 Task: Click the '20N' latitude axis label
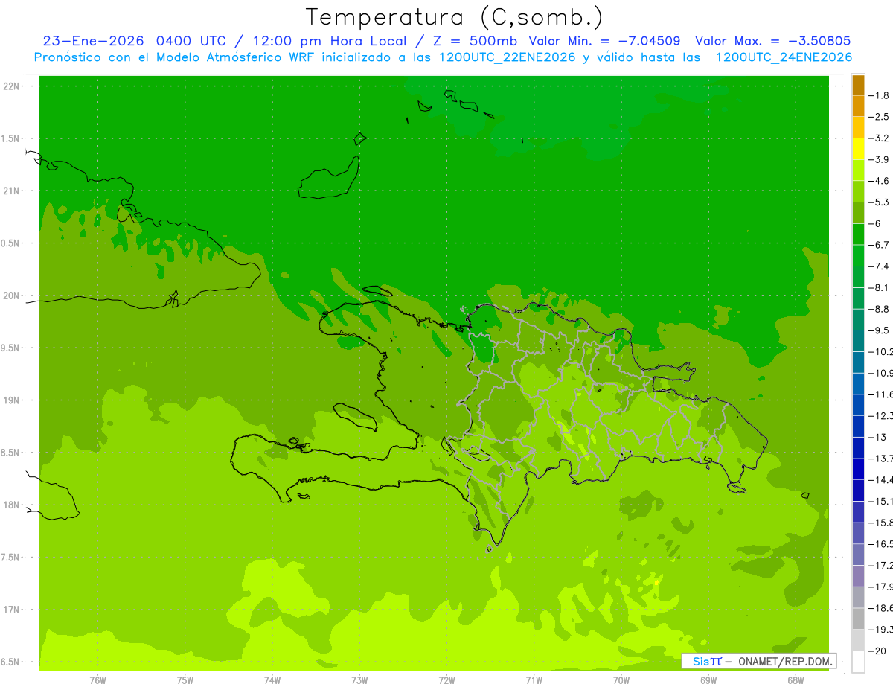click(x=11, y=296)
